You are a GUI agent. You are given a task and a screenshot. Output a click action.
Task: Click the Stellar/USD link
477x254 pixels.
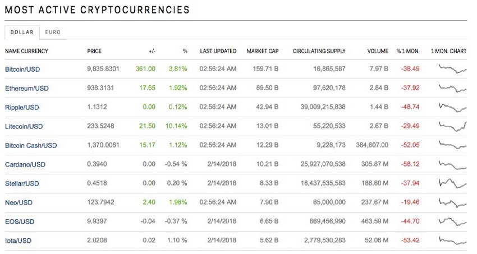coord(22,184)
